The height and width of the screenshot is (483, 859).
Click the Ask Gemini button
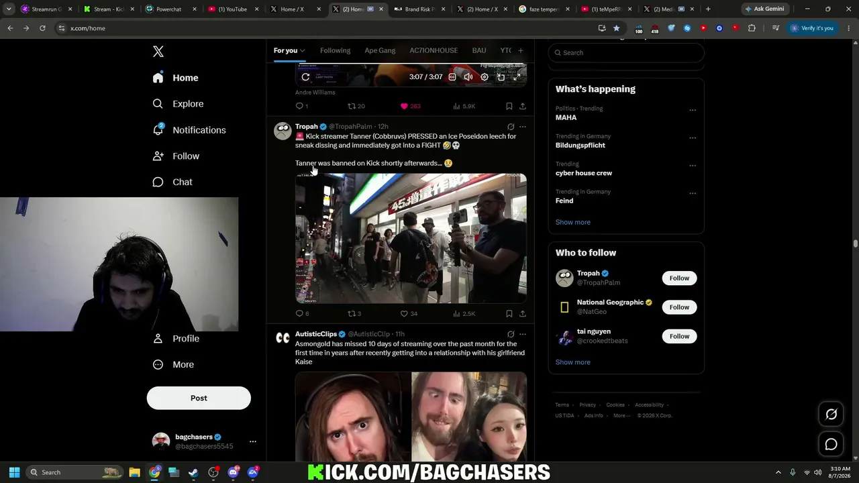pyautogui.click(x=764, y=9)
